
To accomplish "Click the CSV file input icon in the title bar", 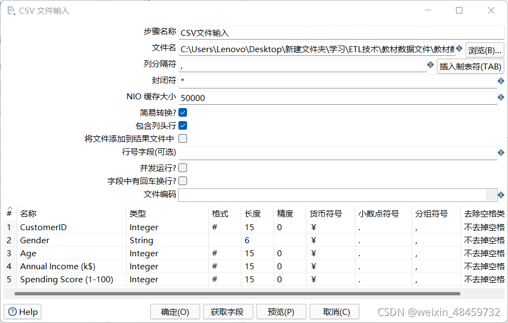I will (x=11, y=11).
